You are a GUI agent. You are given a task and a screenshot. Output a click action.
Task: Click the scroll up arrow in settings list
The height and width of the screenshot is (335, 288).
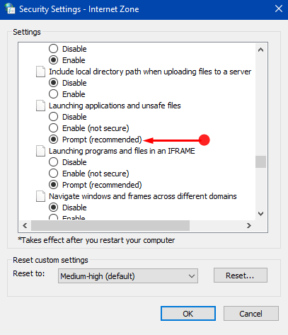tap(260, 50)
